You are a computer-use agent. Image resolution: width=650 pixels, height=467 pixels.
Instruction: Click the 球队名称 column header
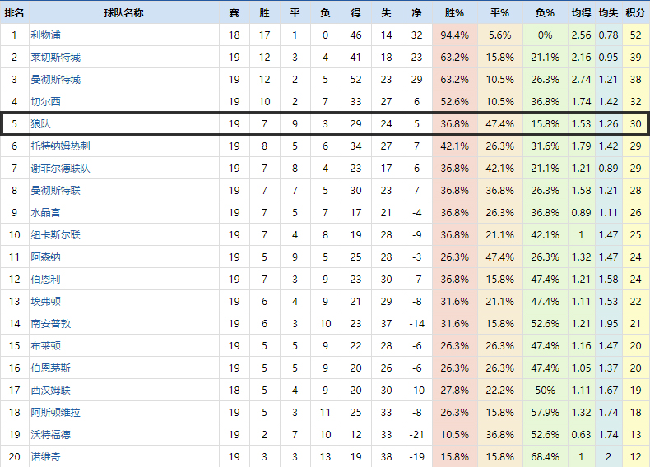click(123, 13)
